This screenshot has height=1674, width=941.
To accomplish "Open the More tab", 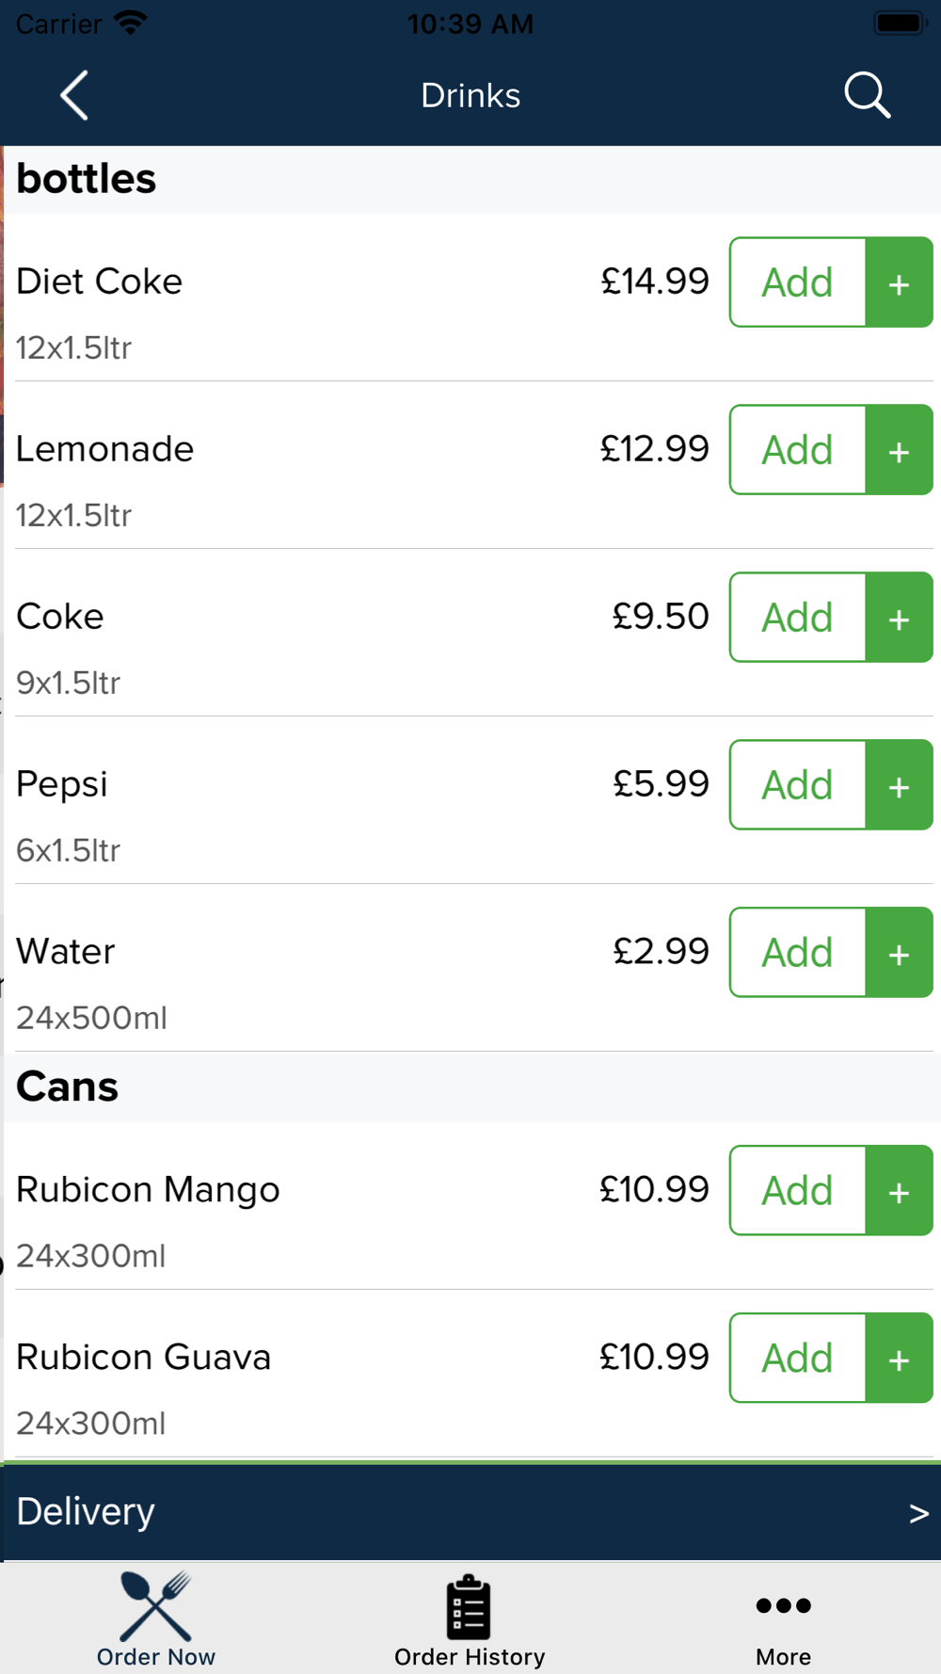I will coord(783,1619).
